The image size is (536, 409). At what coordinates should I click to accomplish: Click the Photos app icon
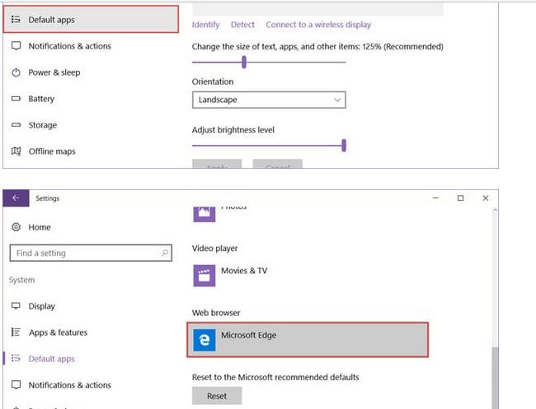click(x=203, y=213)
